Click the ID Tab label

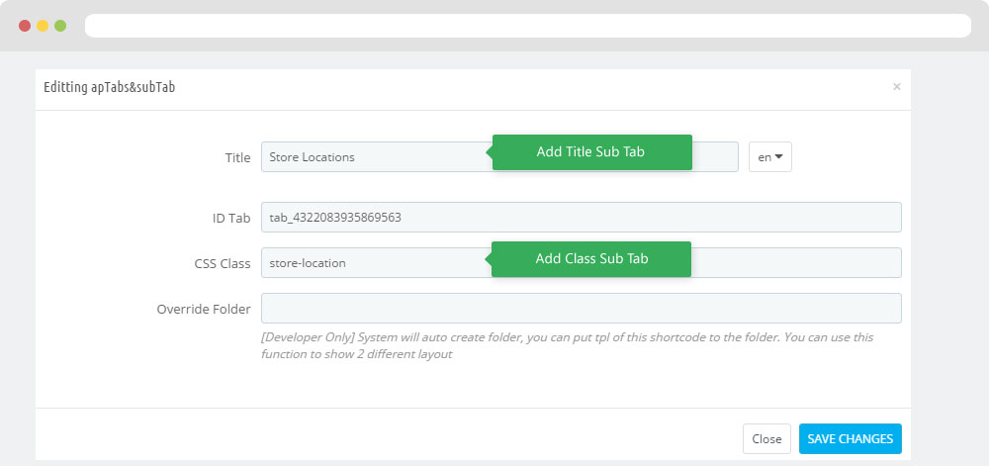click(x=231, y=219)
